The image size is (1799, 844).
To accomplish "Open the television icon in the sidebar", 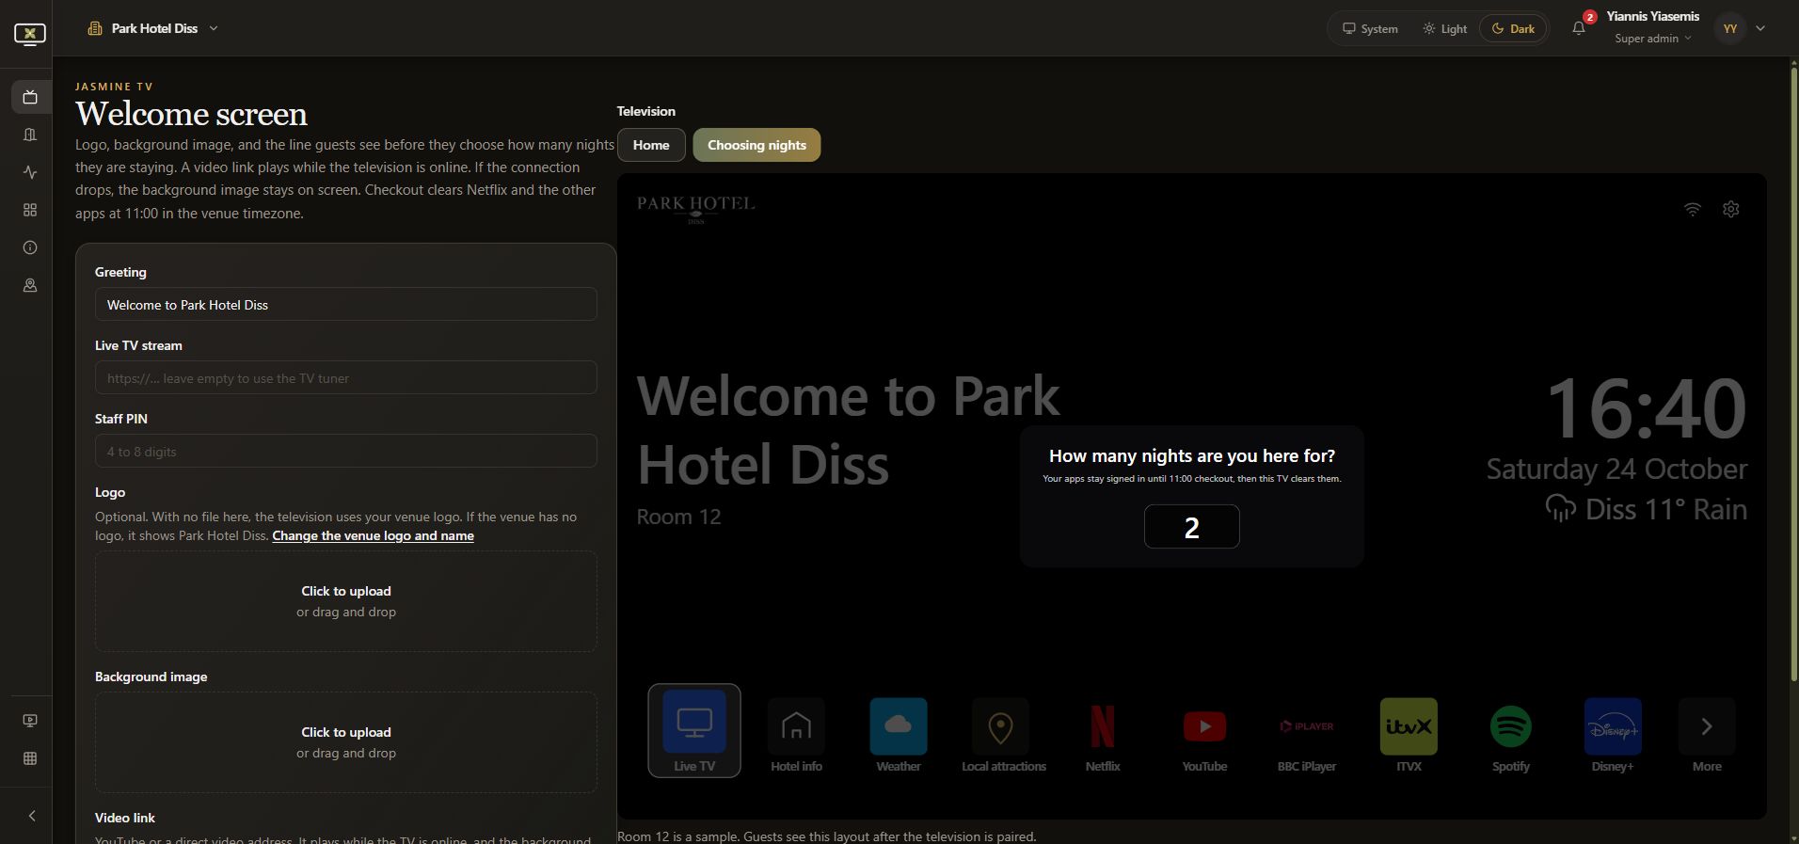I will pos(30,97).
